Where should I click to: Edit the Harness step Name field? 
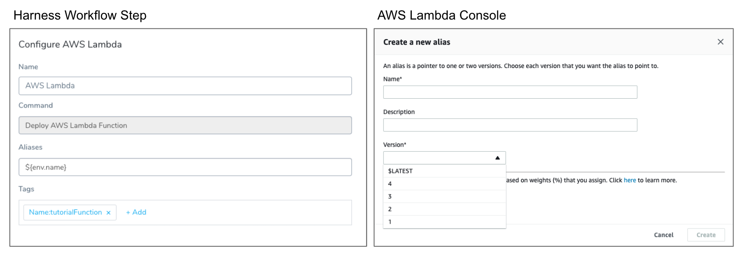click(185, 86)
